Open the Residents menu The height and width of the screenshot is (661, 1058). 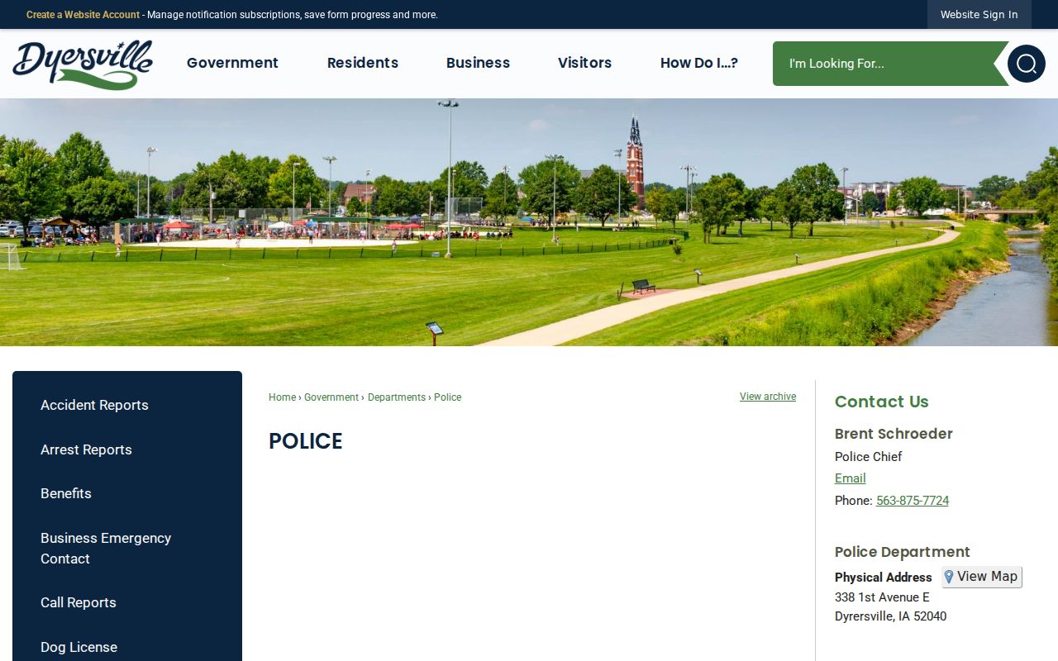pos(363,63)
